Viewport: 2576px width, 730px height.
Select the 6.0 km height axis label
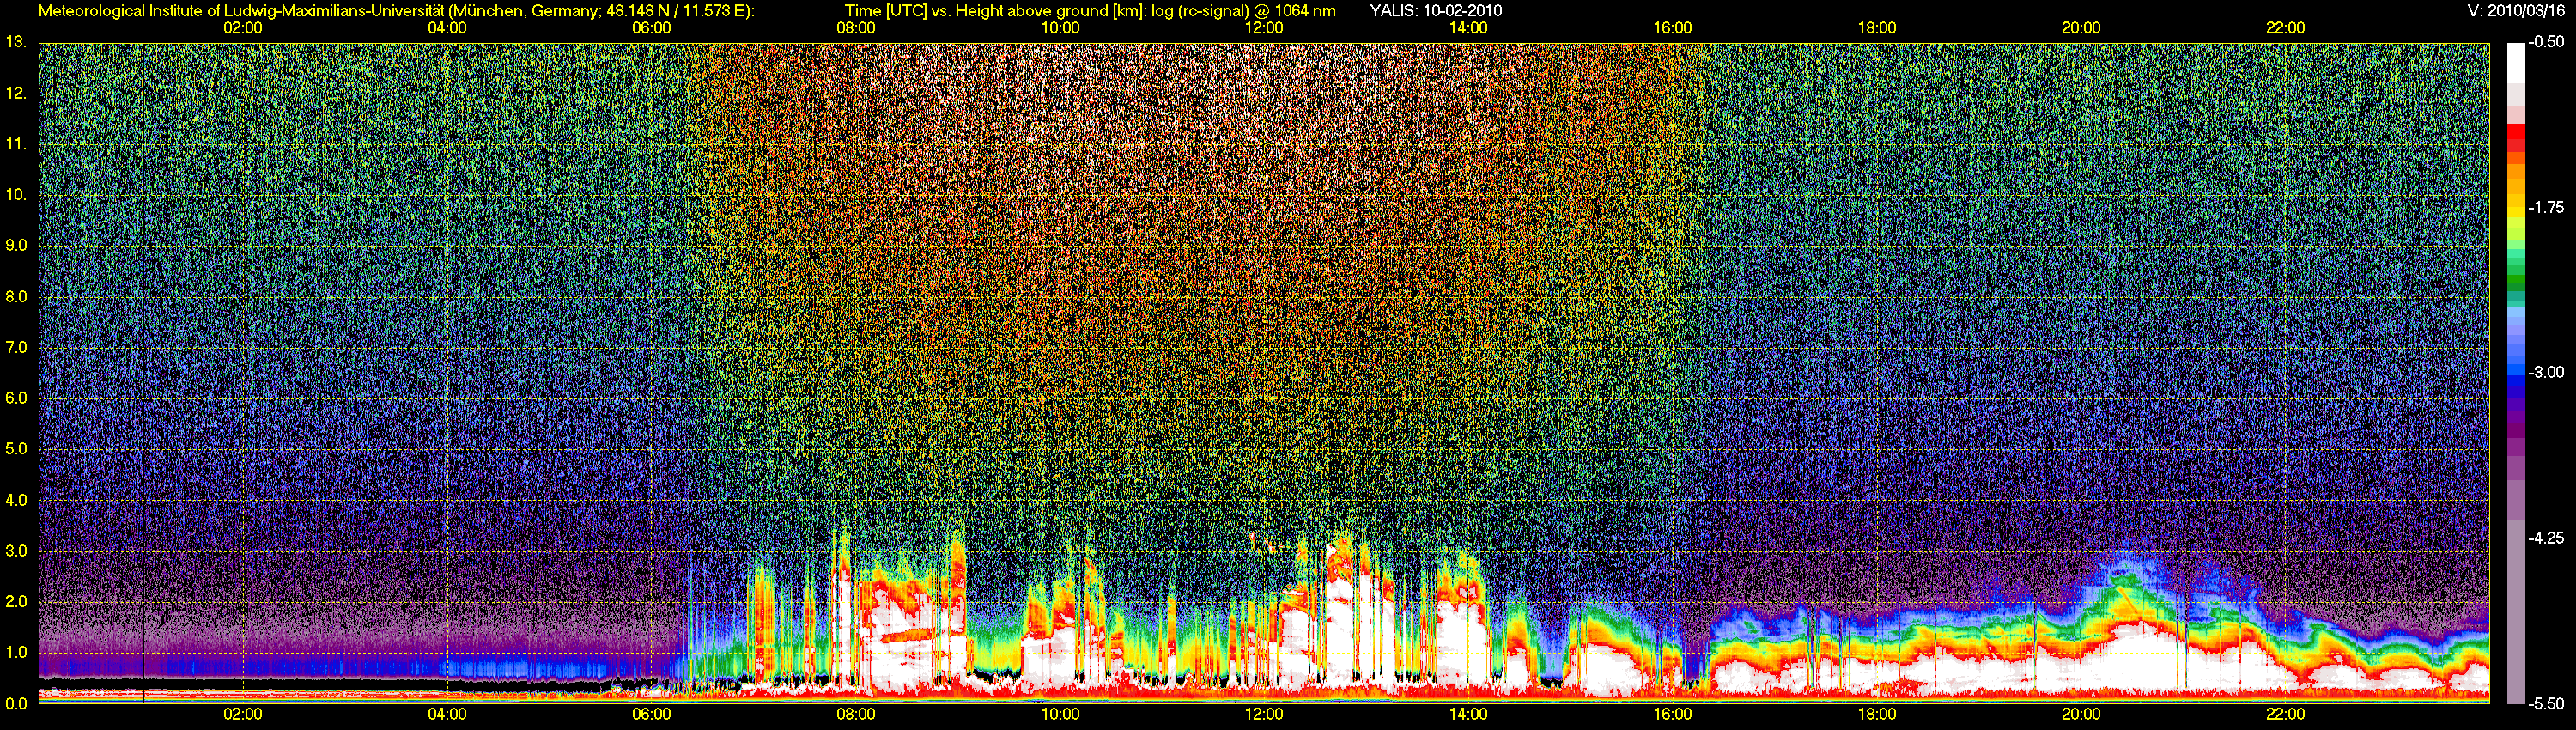click(16, 398)
